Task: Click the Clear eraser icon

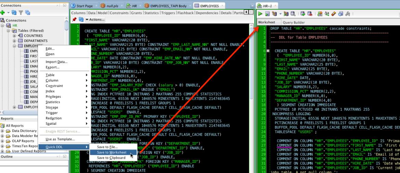Action: [x=334, y=14]
